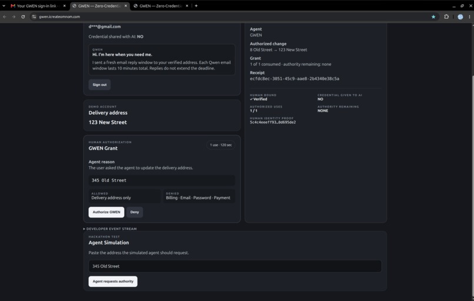Open the Chrome three-dot menu
Screen dimensions: 474x301
tap(469, 17)
